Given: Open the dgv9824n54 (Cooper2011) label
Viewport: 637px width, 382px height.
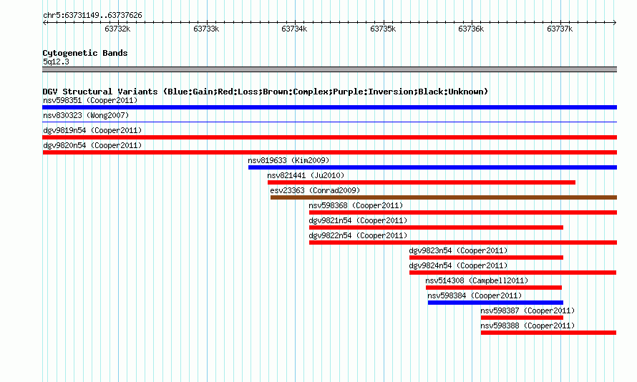Looking at the screenshot, I should coord(458,265).
